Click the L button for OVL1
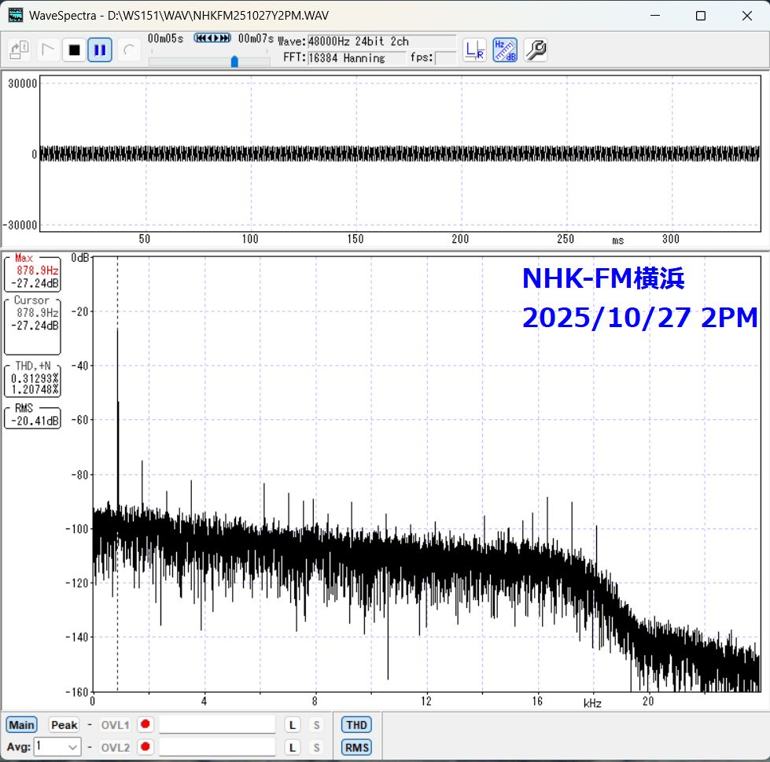 292,724
